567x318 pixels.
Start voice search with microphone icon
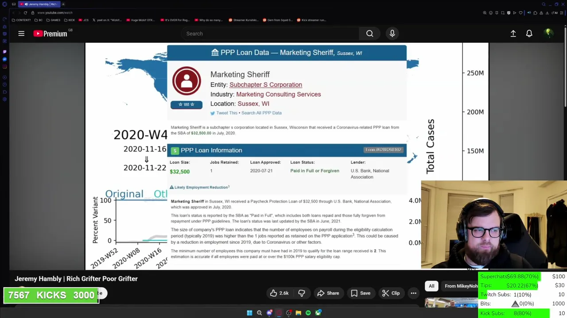coord(392,34)
